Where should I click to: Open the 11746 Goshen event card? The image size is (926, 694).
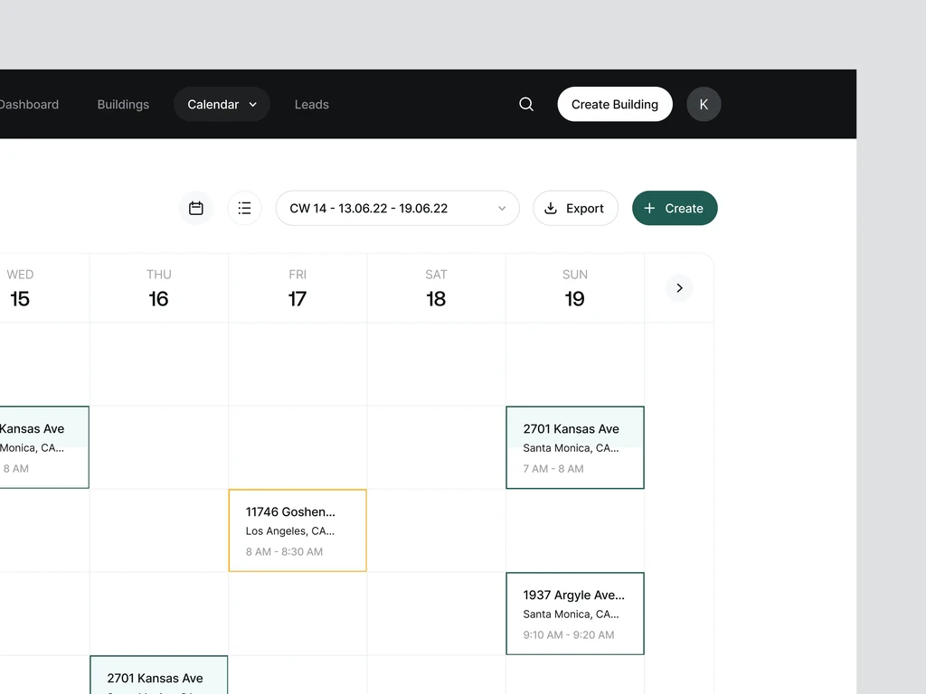click(x=298, y=530)
